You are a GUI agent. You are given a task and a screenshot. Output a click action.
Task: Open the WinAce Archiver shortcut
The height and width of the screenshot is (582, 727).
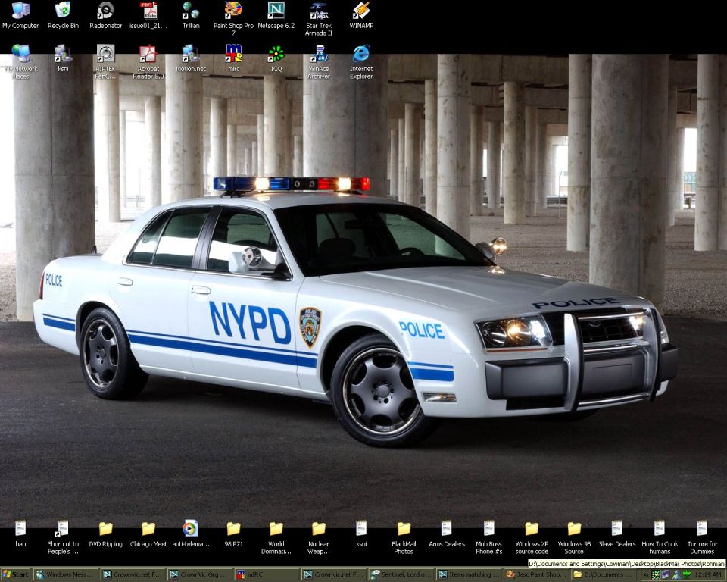tap(319, 61)
